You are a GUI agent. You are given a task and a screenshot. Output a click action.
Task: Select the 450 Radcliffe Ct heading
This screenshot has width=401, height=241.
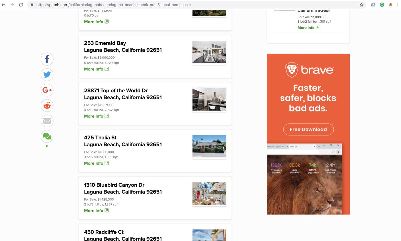click(123, 235)
